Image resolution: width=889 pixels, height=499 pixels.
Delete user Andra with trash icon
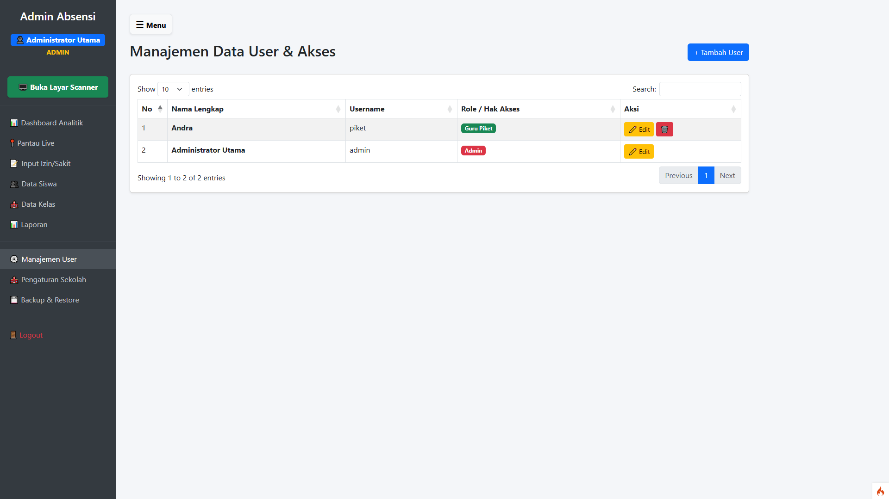[664, 129]
